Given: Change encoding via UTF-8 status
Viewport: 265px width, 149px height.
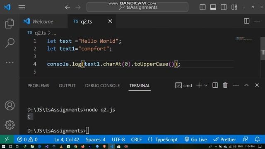Looking at the screenshot, I should point(118,139).
